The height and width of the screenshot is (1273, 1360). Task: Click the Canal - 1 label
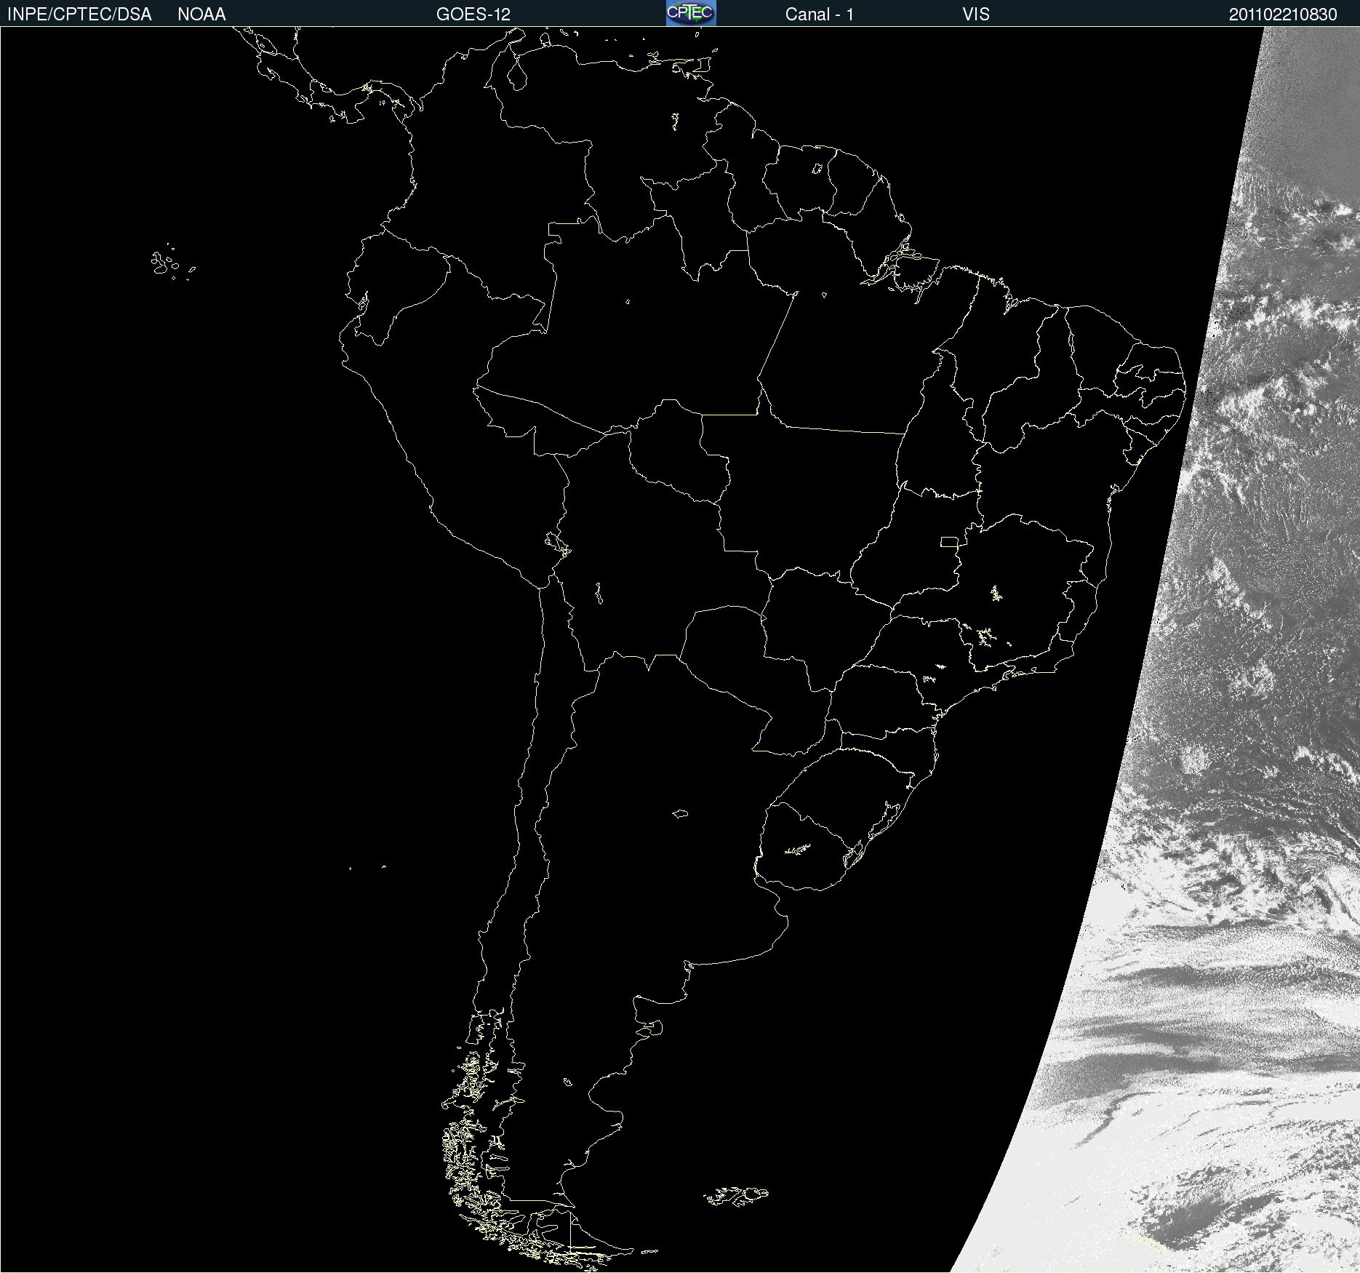[820, 15]
